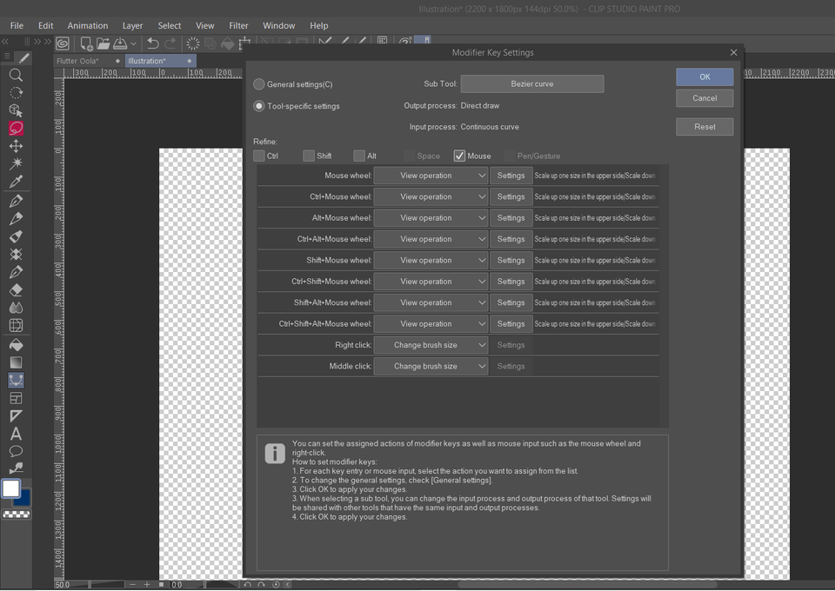The image size is (835, 591).
Task: Select the Tool-specific settings radio button
Action: click(x=259, y=106)
